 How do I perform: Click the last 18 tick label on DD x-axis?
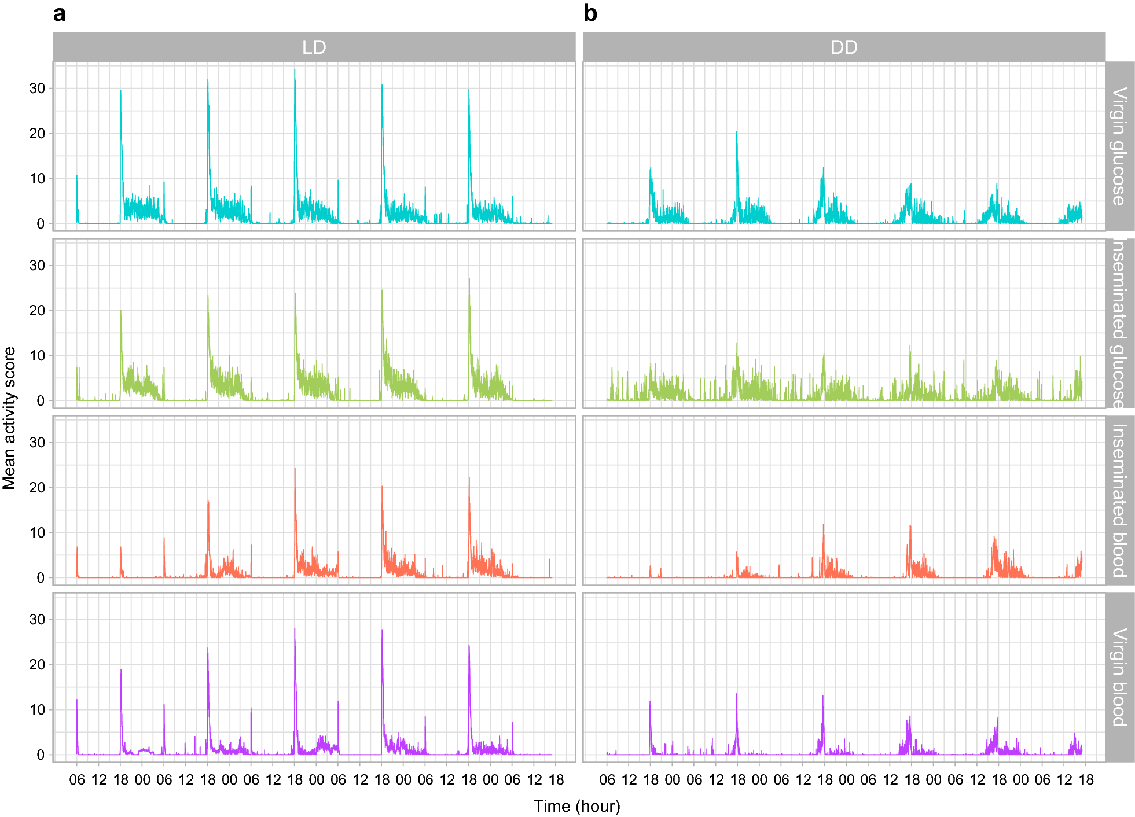(x=1086, y=780)
